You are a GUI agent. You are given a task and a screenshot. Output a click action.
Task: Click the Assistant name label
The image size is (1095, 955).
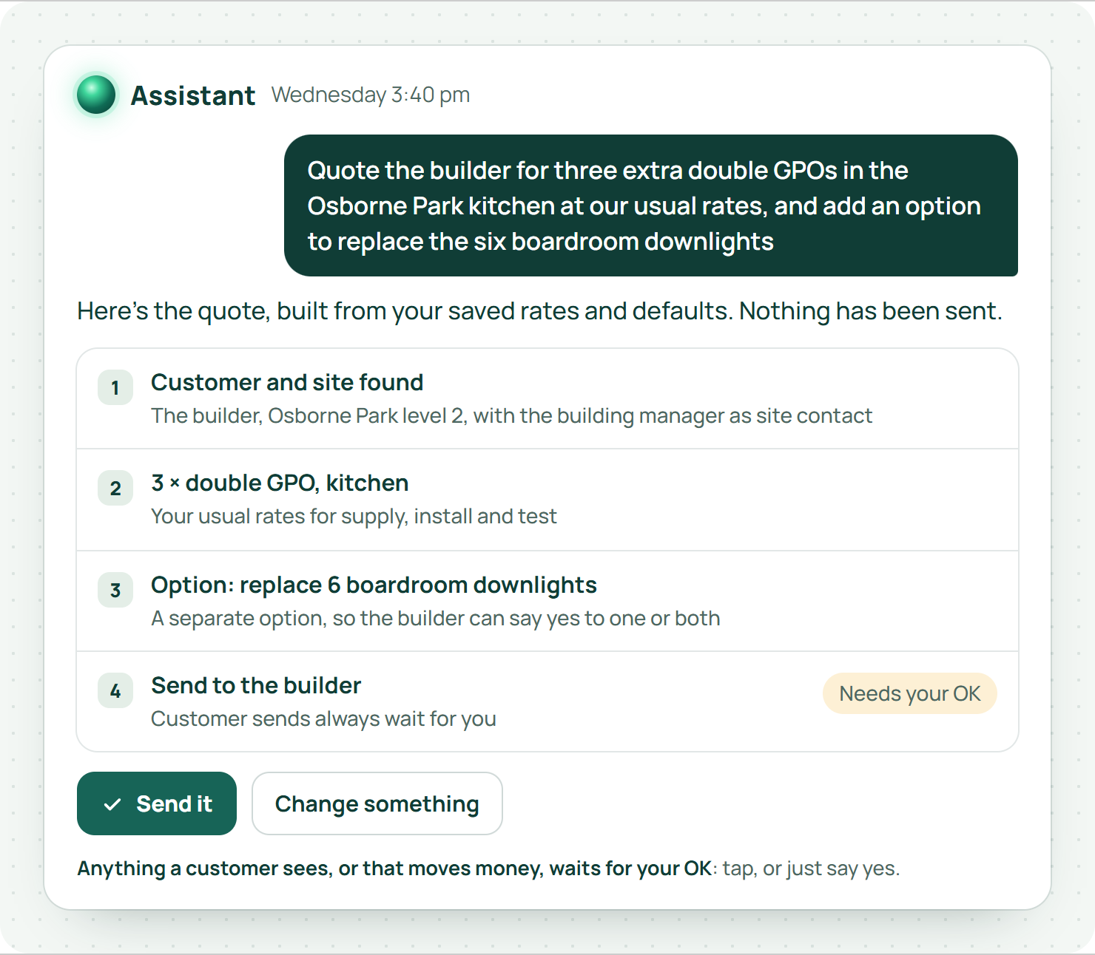[193, 95]
